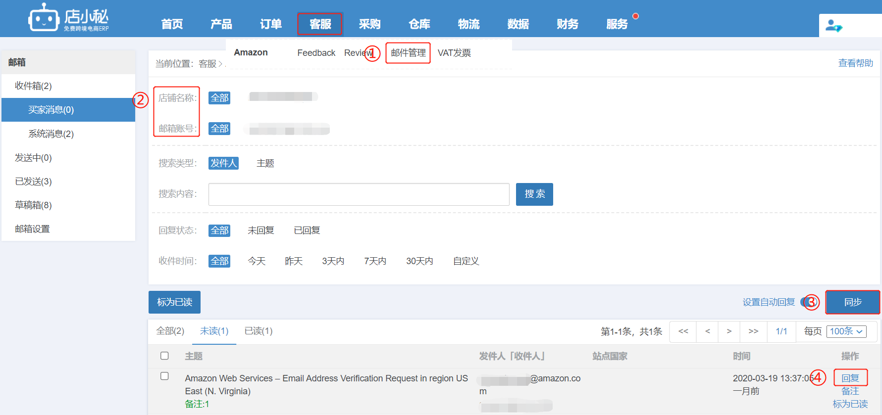Select 邮件管理 in the submenu

pyautogui.click(x=408, y=53)
